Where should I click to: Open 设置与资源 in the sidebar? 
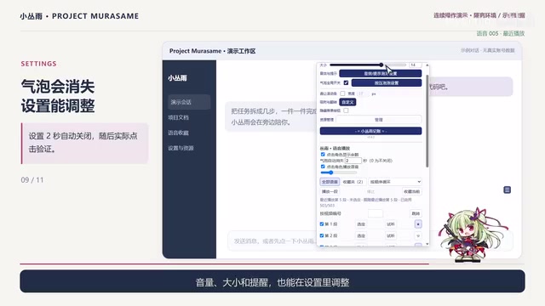(181, 148)
